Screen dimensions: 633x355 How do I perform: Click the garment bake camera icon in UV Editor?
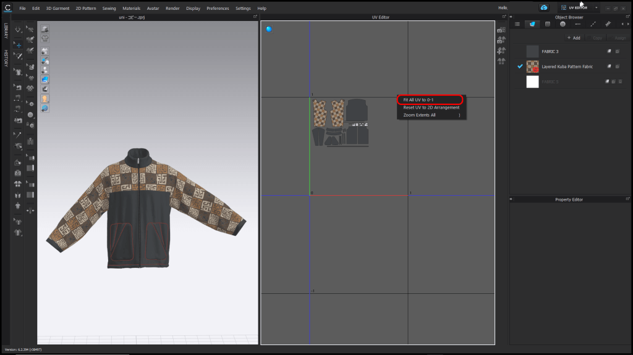tap(501, 40)
